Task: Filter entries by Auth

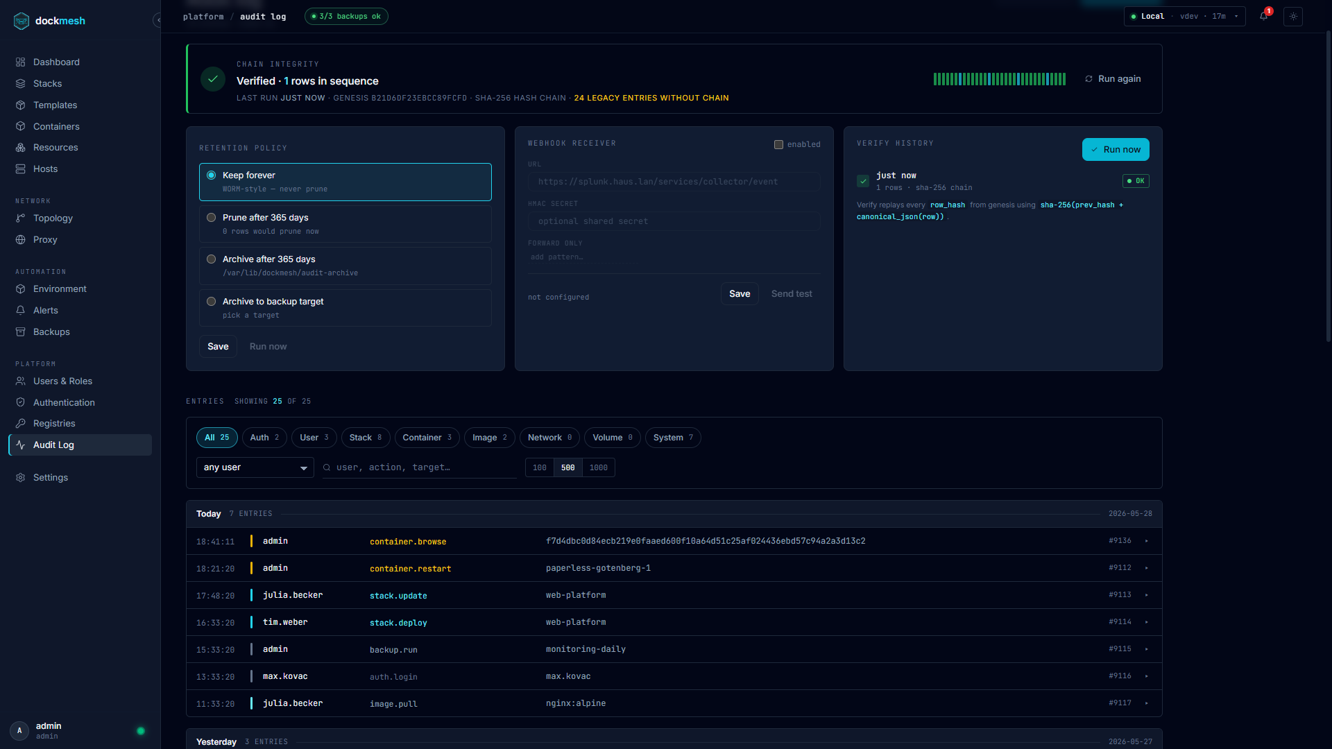Action: tap(264, 438)
